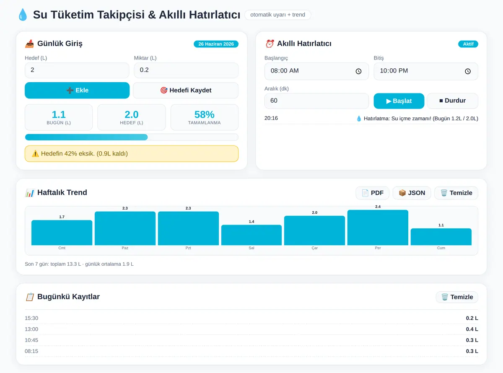Click the Cmt bar in weekly chart

pyautogui.click(x=62, y=233)
